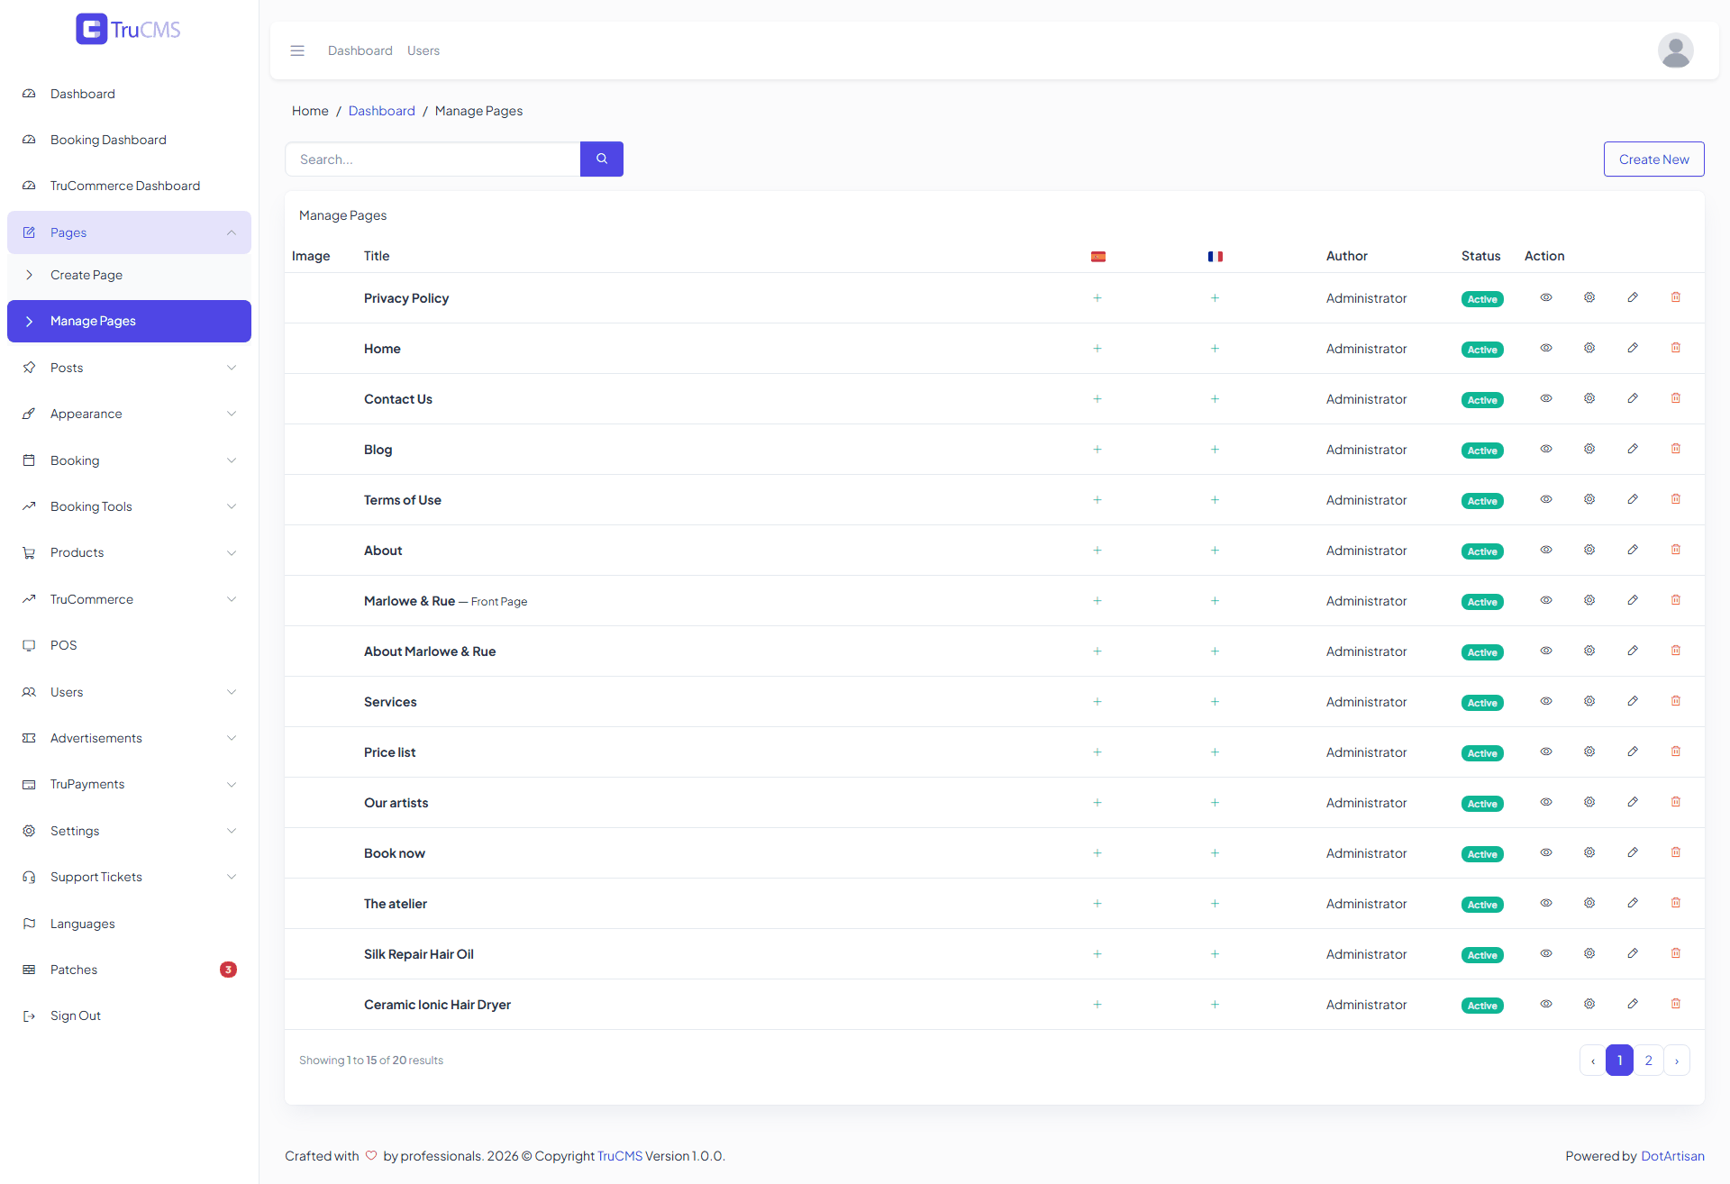The width and height of the screenshot is (1730, 1184).
Task: Delete the Privacy Policy page via trash icon
Action: (x=1676, y=297)
